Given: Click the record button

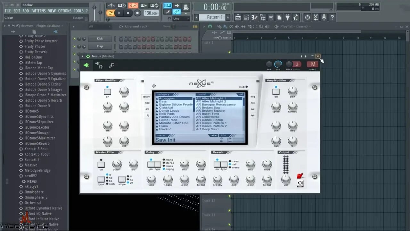Looking at the screenshot, I should pyautogui.click(x=137, y=13).
